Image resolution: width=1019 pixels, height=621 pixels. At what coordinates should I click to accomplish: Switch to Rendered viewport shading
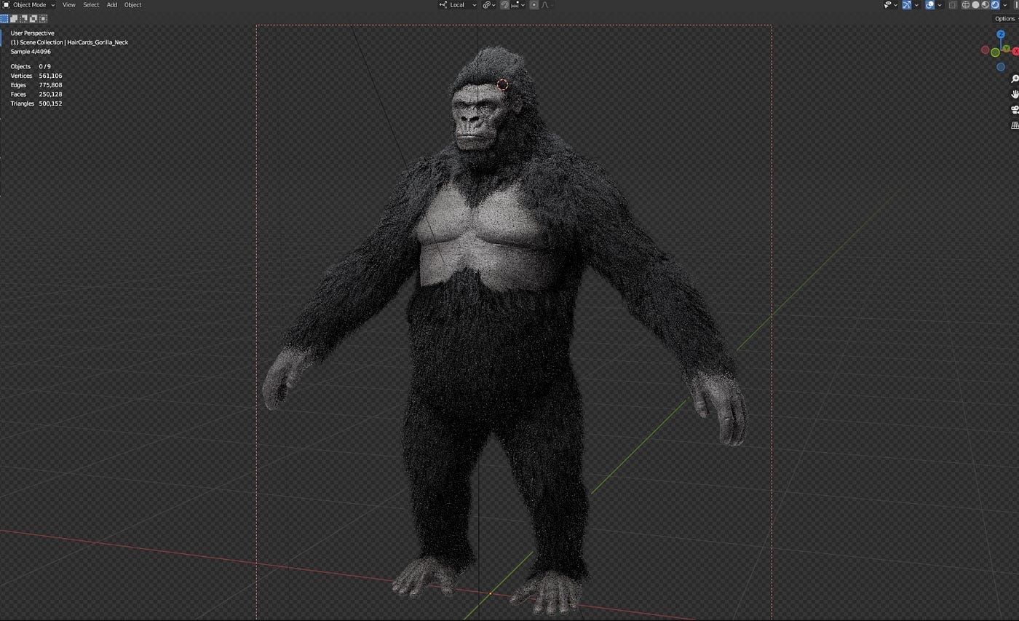[x=995, y=5]
